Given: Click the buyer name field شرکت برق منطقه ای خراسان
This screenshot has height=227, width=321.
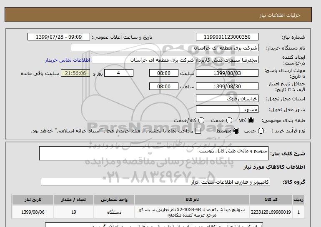Looking at the screenshot, I should pyautogui.click(x=165, y=47).
